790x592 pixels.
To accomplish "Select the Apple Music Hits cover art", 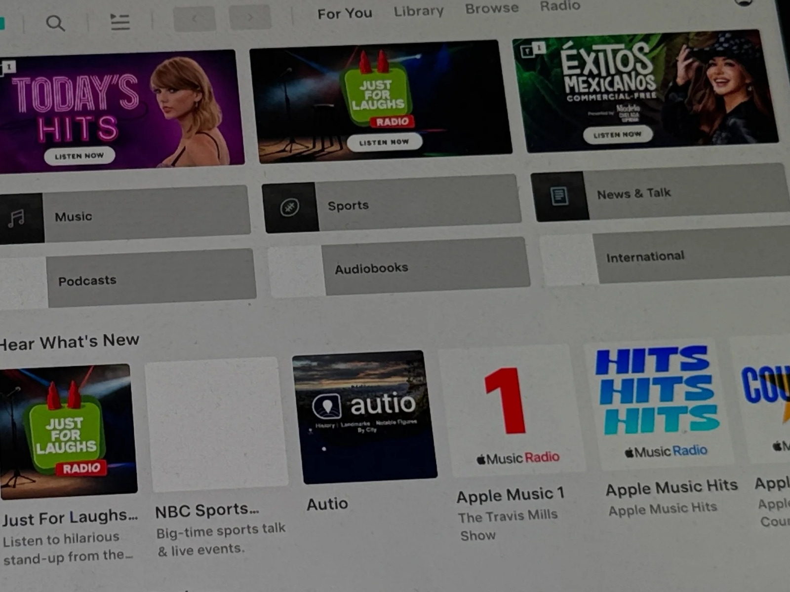I will [x=660, y=404].
